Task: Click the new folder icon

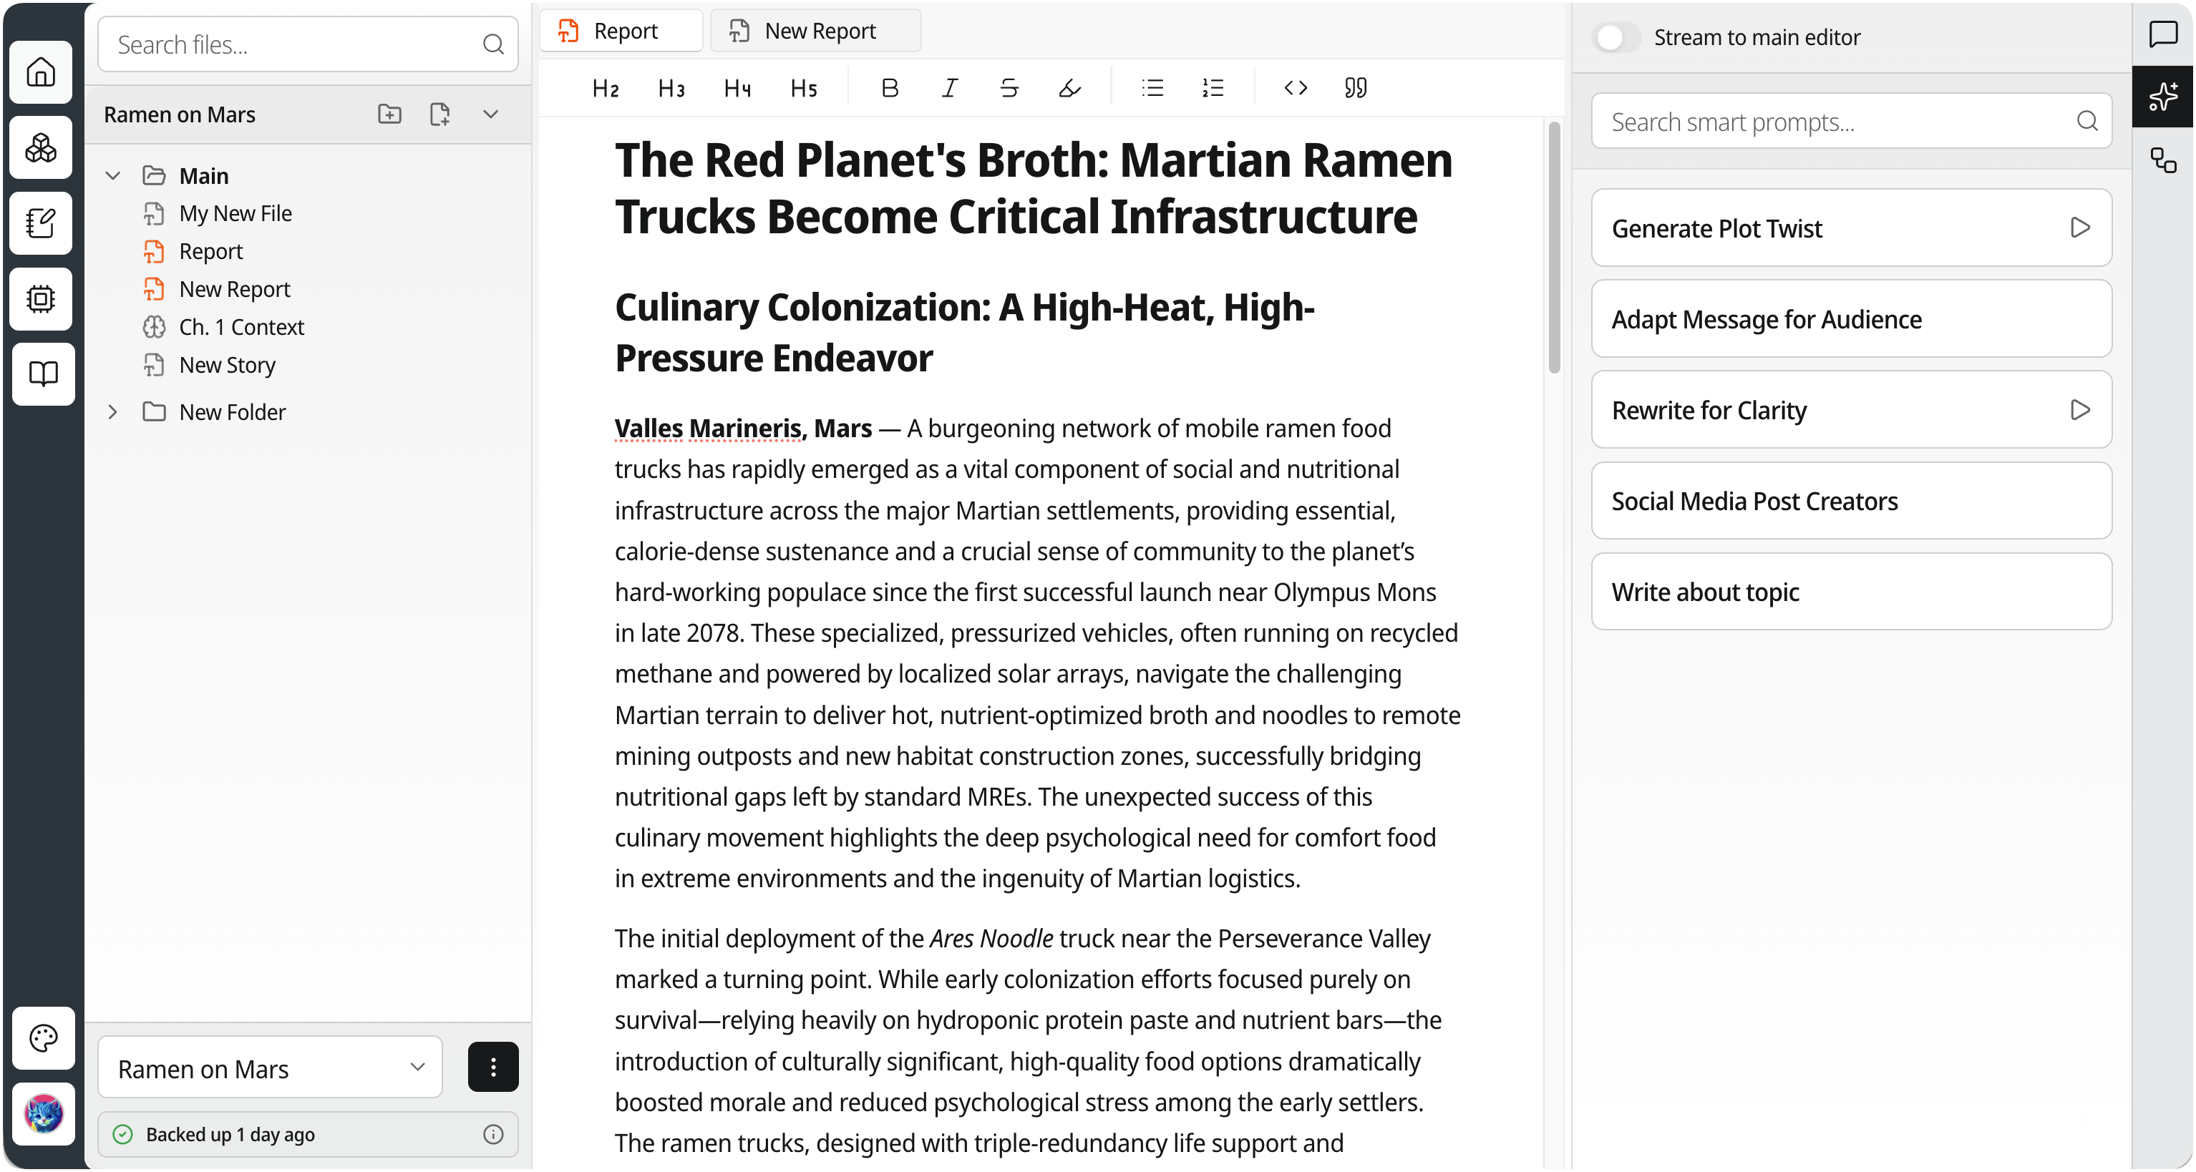Action: 389,114
